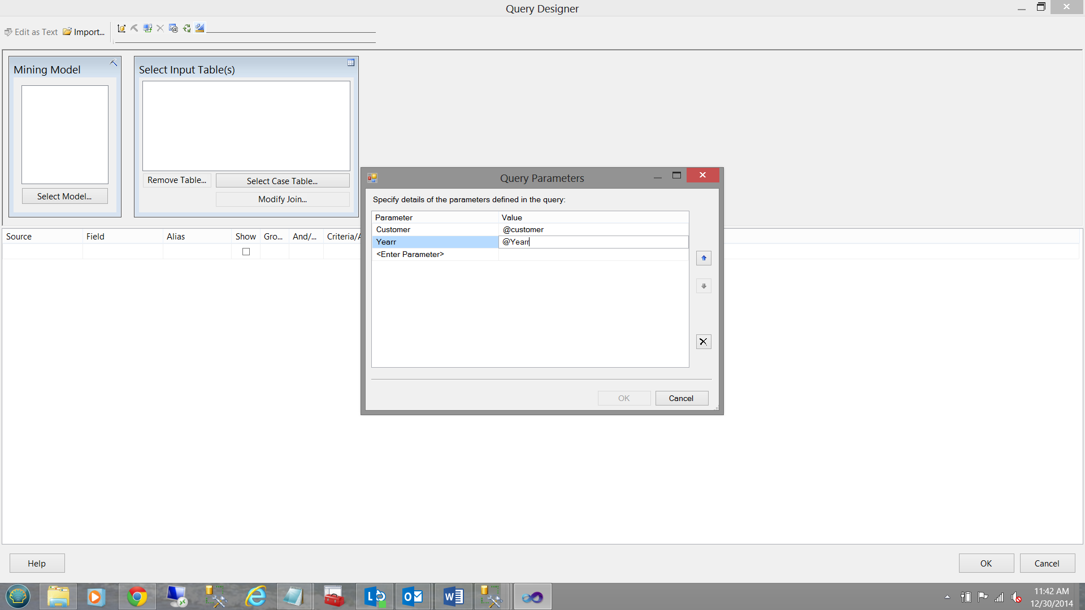Click the Import toolbar button
Viewport: 1085px width, 610px height.
(x=84, y=32)
